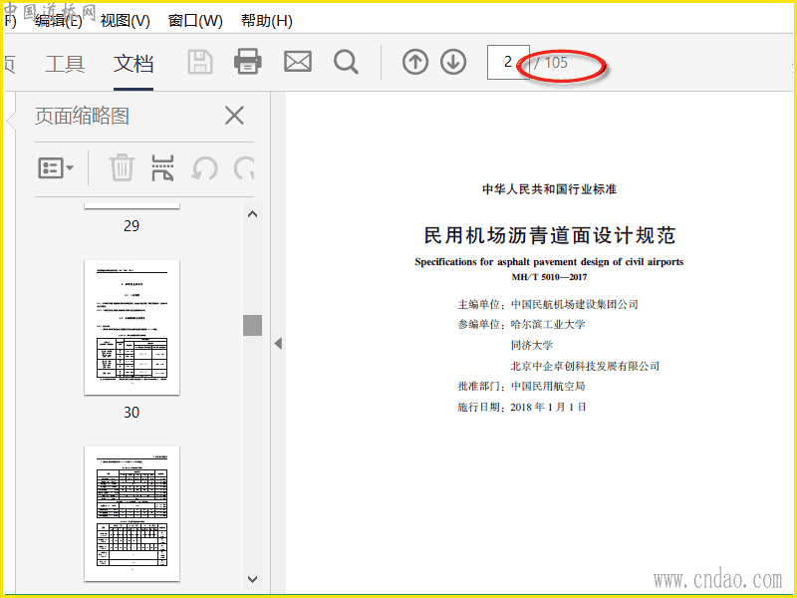Click the page label 30
Screen dimensions: 797x598
132,412
